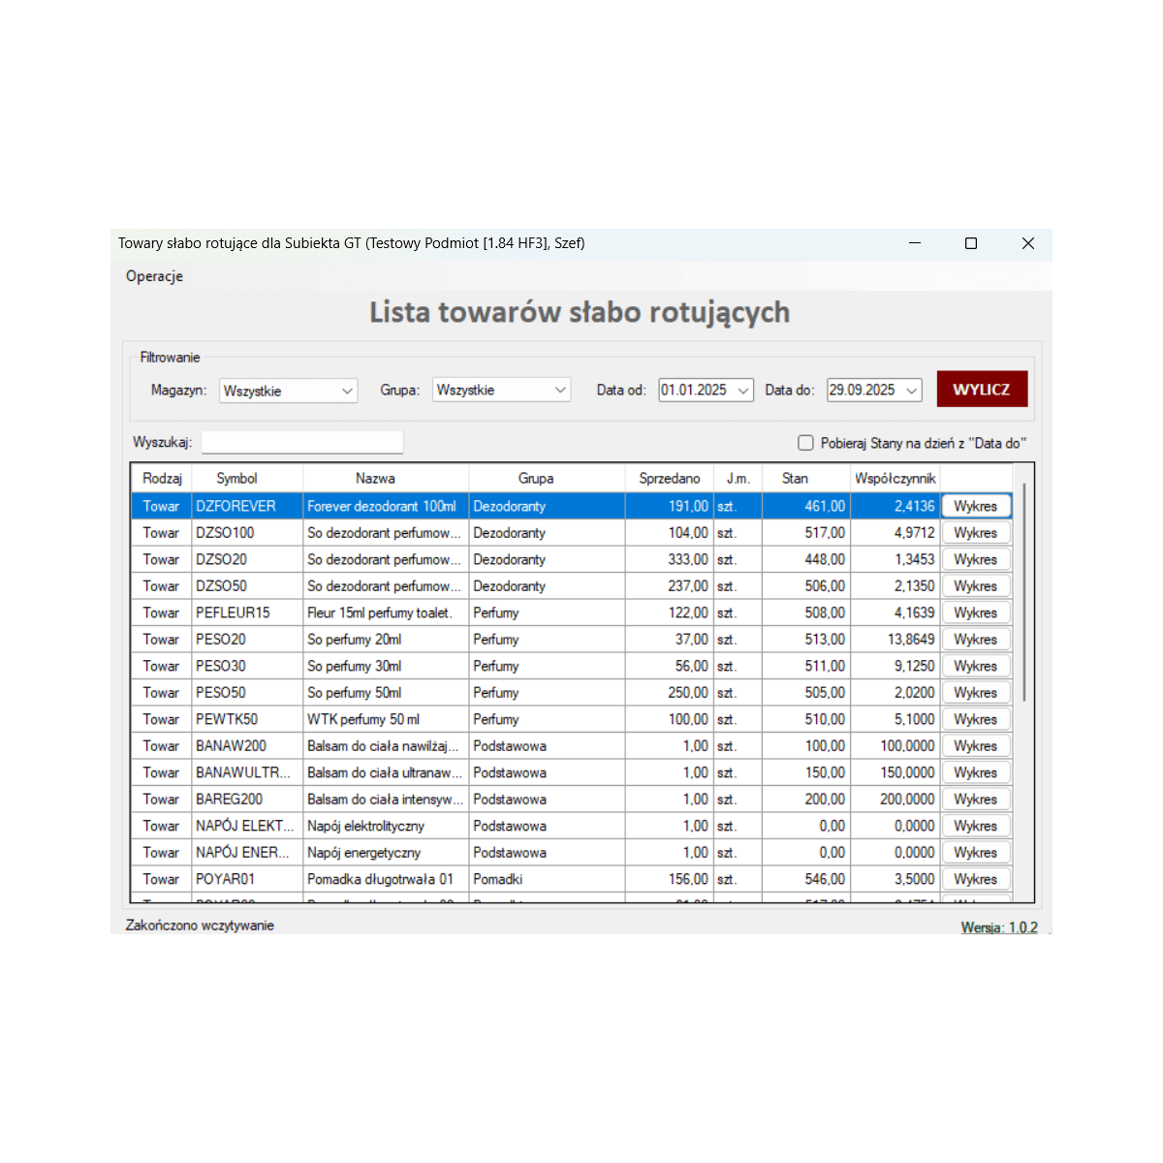Open Wykres for POYAR01 row
The height and width of the screenshot is (1163, 1163).
(975, 879)
